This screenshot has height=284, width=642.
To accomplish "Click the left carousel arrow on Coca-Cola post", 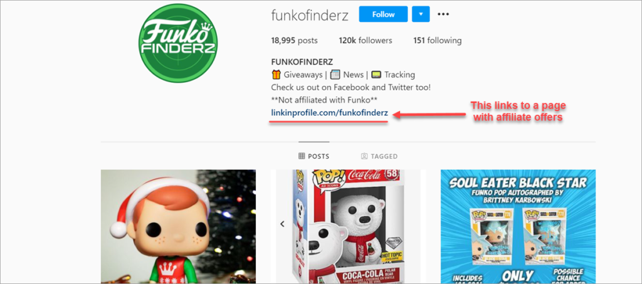I will (x=282, y=224).
